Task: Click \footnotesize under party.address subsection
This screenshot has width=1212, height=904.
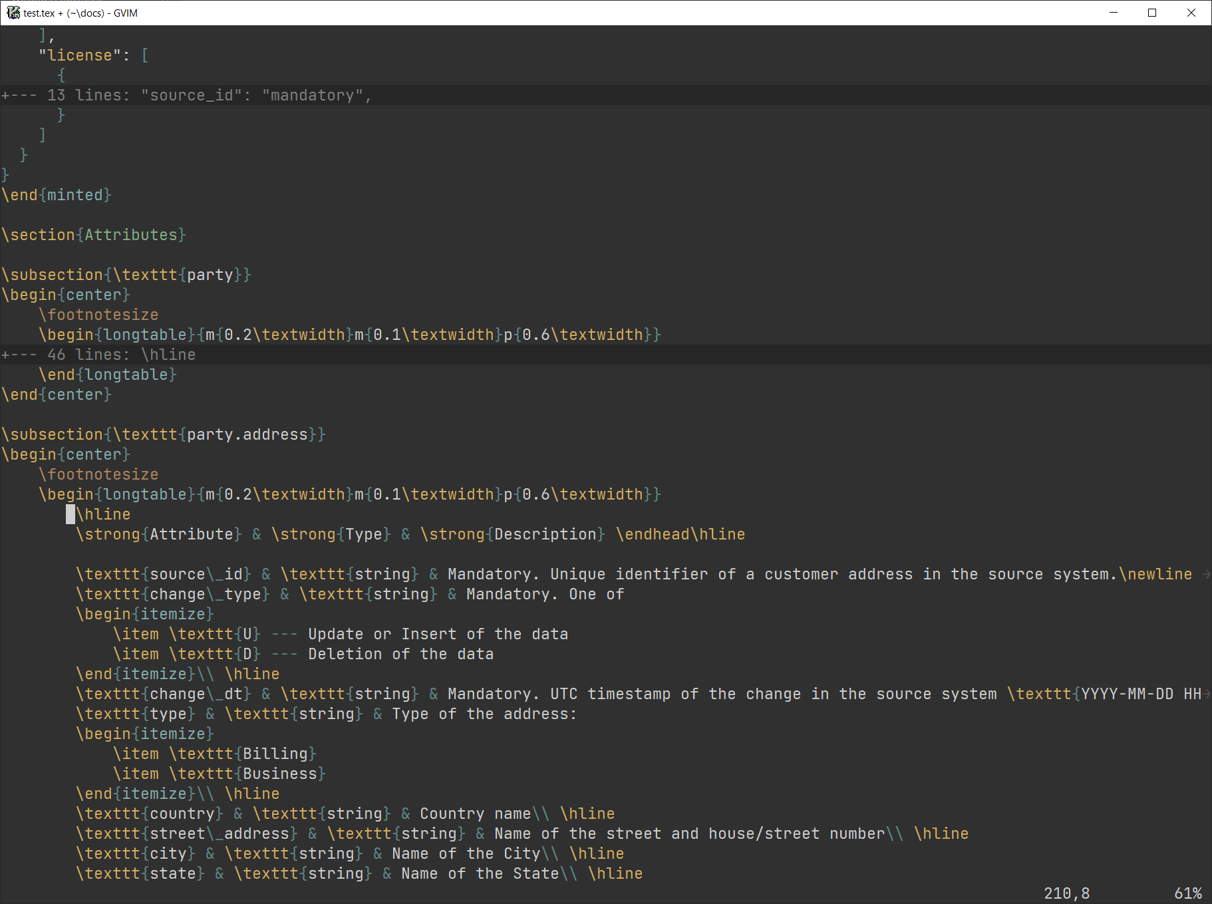Action: (x=98, y=474)
